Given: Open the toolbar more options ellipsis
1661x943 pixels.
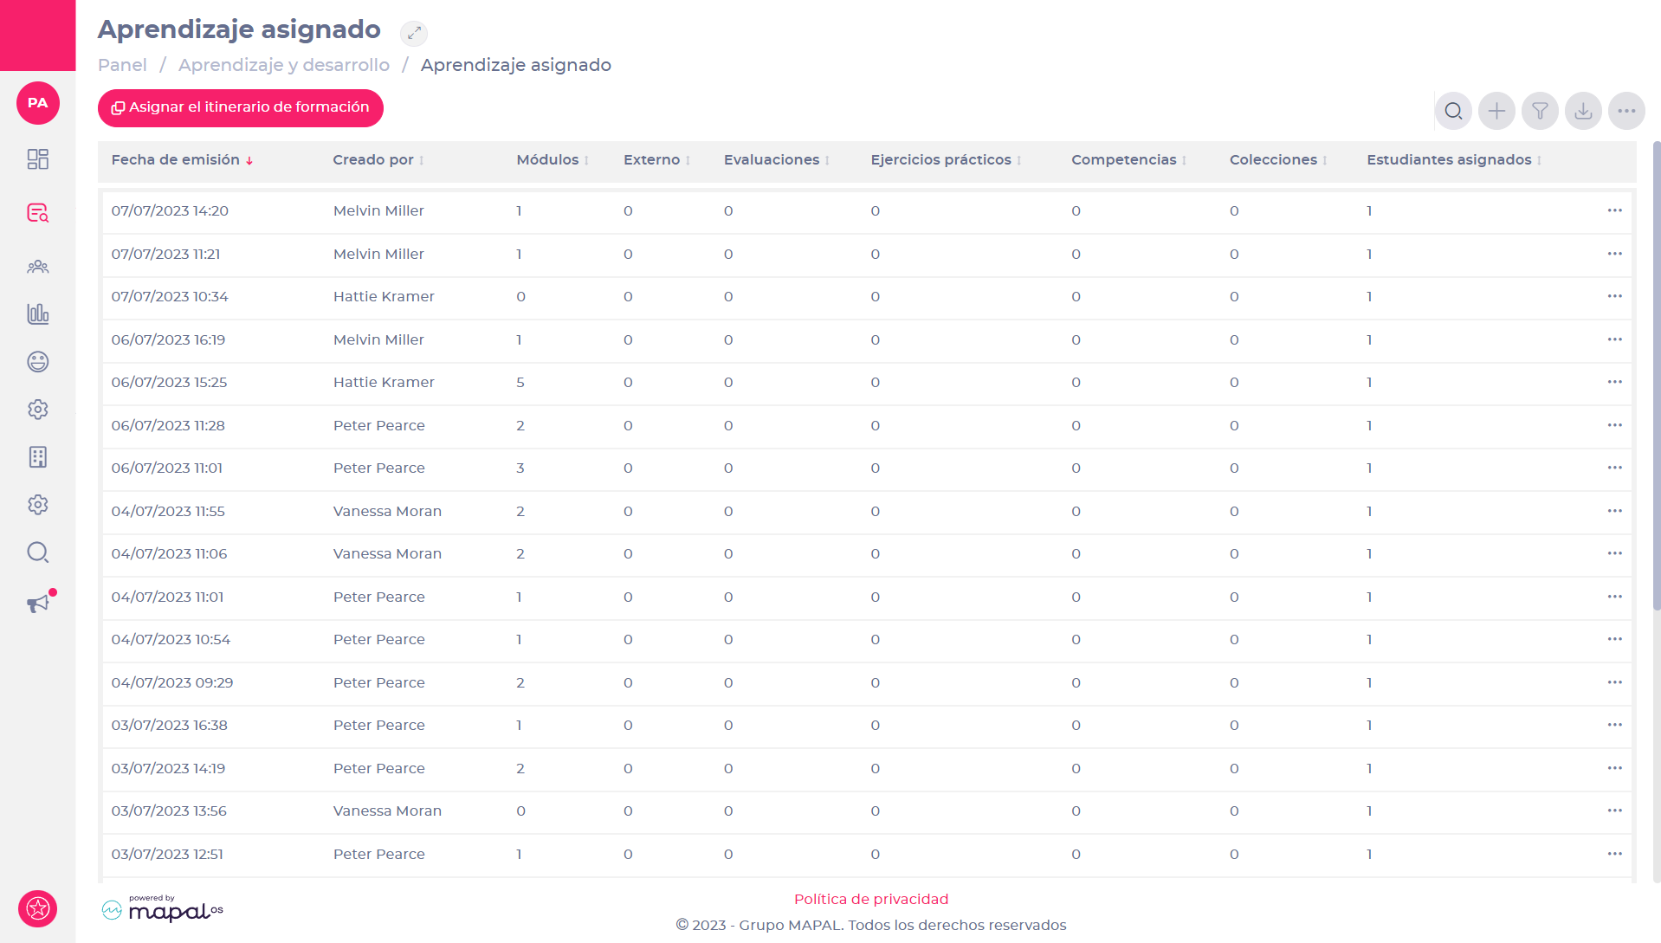Looking at the screenshot, I should pyautogui.click(x=1626, y=111).
